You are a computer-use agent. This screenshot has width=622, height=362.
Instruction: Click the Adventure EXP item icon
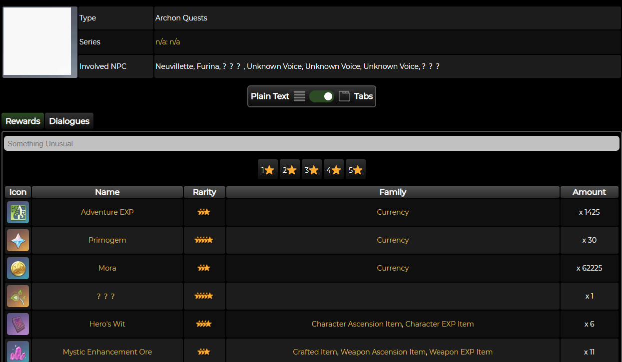click(x=18, y=212)
